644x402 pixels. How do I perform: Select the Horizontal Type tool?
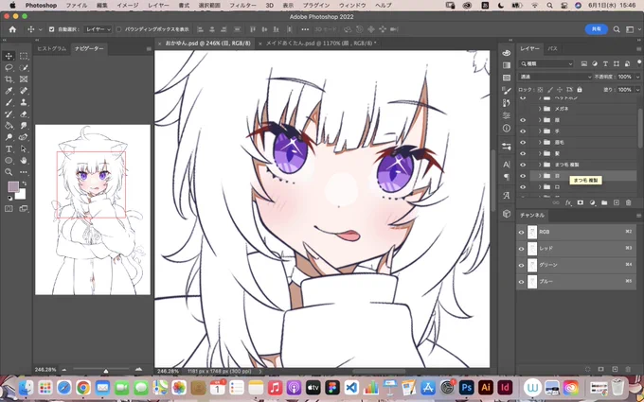9,149
